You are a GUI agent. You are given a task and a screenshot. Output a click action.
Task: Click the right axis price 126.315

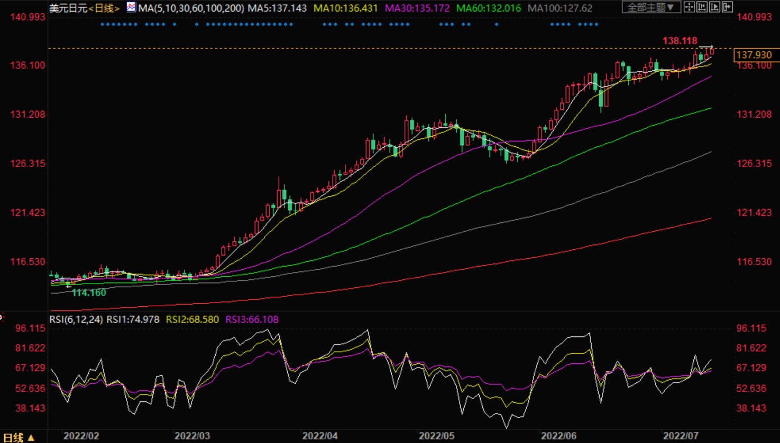coord(754,164)
